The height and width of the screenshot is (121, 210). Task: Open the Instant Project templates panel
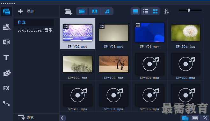click(6, 27)
